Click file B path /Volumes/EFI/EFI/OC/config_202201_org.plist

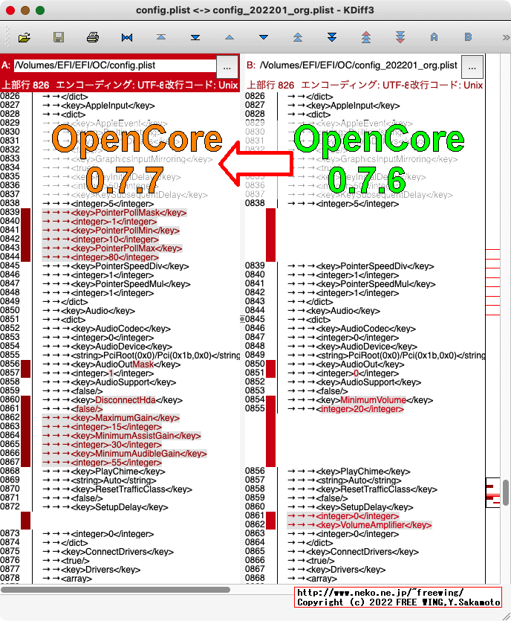(358, 65)
